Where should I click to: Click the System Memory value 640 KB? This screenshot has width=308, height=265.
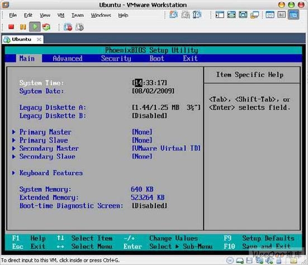click(142, 189)
